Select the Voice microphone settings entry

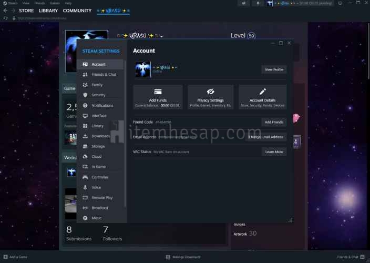(x=96, y=187)
